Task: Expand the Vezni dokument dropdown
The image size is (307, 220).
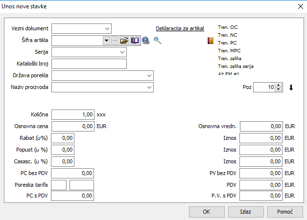Action: (x=107, y=28)
